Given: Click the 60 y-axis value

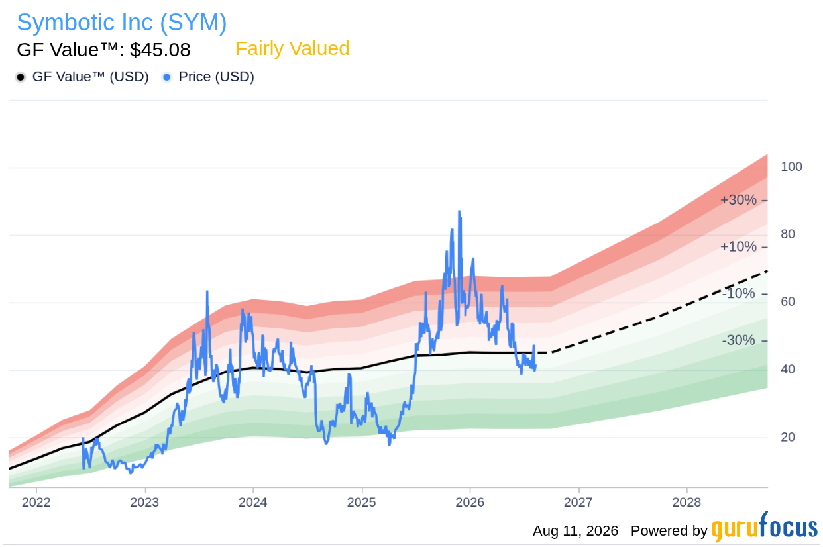Looking at the screenshot, I should tap(788, 302).
